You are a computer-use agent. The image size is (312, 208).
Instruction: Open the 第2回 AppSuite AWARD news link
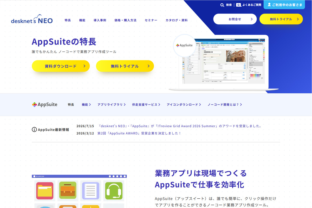point(139,133)
